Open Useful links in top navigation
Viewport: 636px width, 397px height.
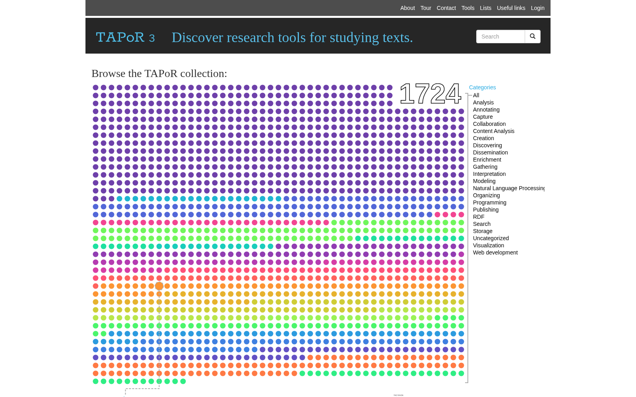[x=511, y=8]
